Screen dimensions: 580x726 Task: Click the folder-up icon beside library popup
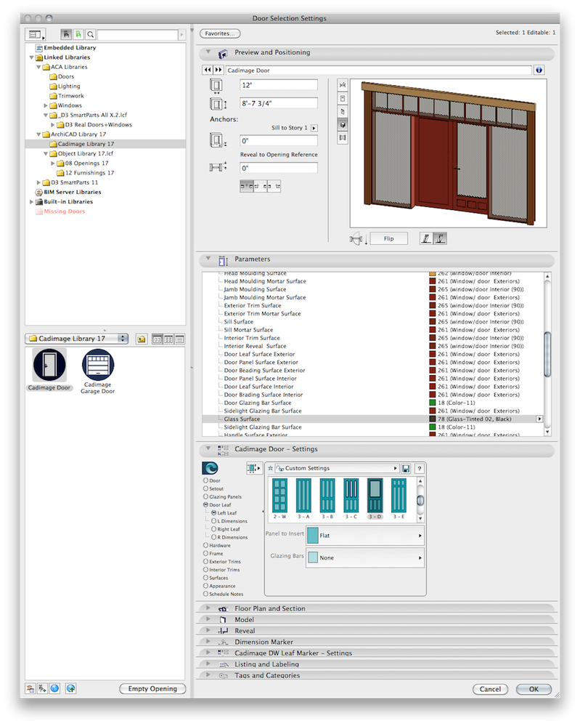(142, 339)
